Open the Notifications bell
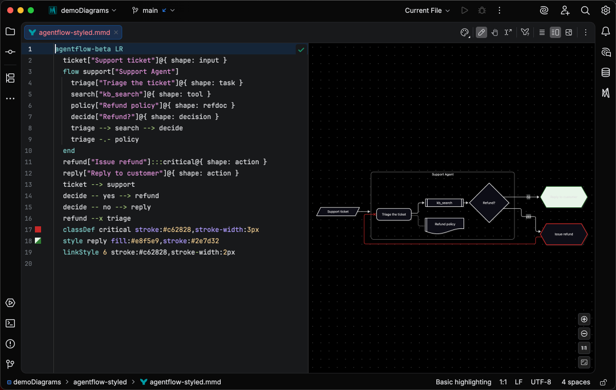The height and width of the screenshot is (390, 616). (606, 31)
